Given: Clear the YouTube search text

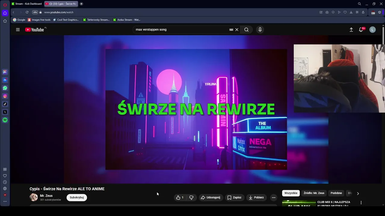Looking at the screenshot, I should pos(237,30).
